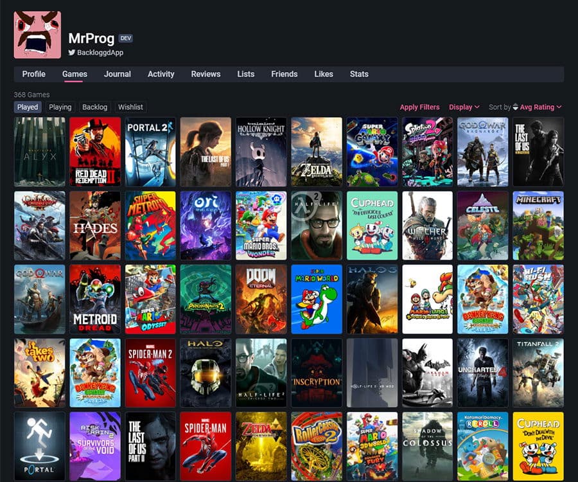Open the original Portal cover
The width and height of the screenshot is (578, 482).
tap(39, 447)
